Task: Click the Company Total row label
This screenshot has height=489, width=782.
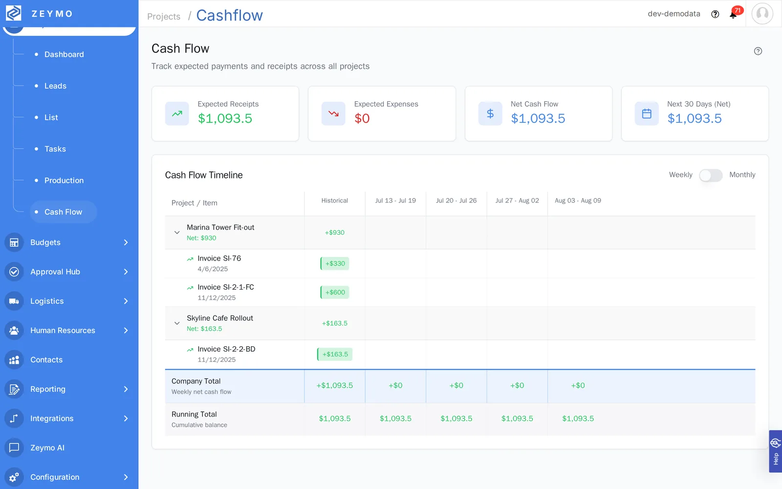Action: point(196,381)
